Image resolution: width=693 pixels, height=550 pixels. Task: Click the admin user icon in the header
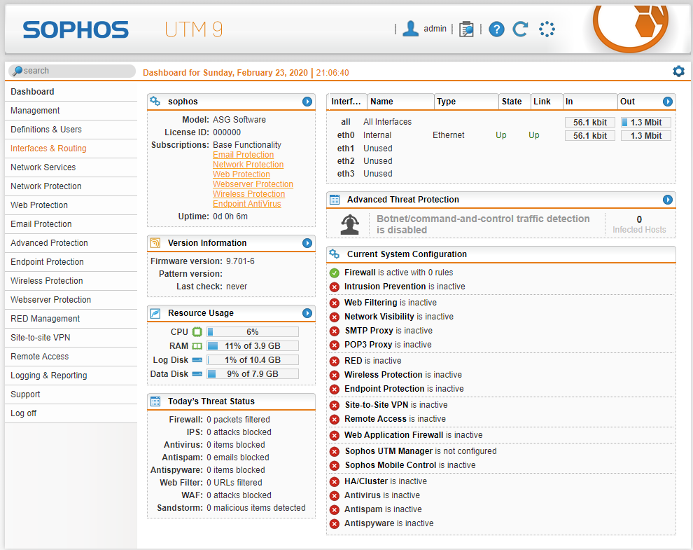pyautogui.click(x=411, y=28)
